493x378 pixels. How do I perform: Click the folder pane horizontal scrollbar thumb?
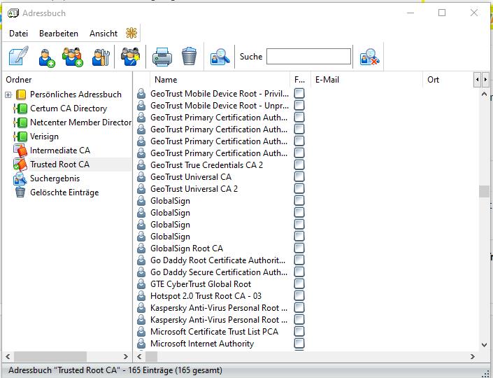pos(50,356)
